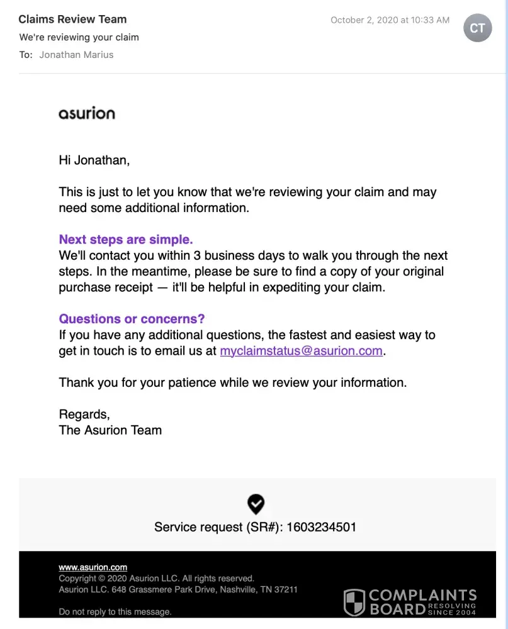Click the Complaints Board shield icon
This screenshot has height=629, width=508.
354,602
